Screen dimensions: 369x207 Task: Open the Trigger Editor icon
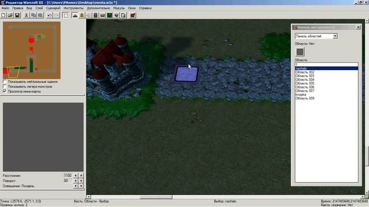point(82,16)
